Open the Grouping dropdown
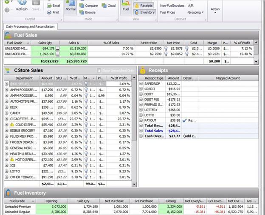Viewport: 265px width, 215px height. tap(196, 12)
